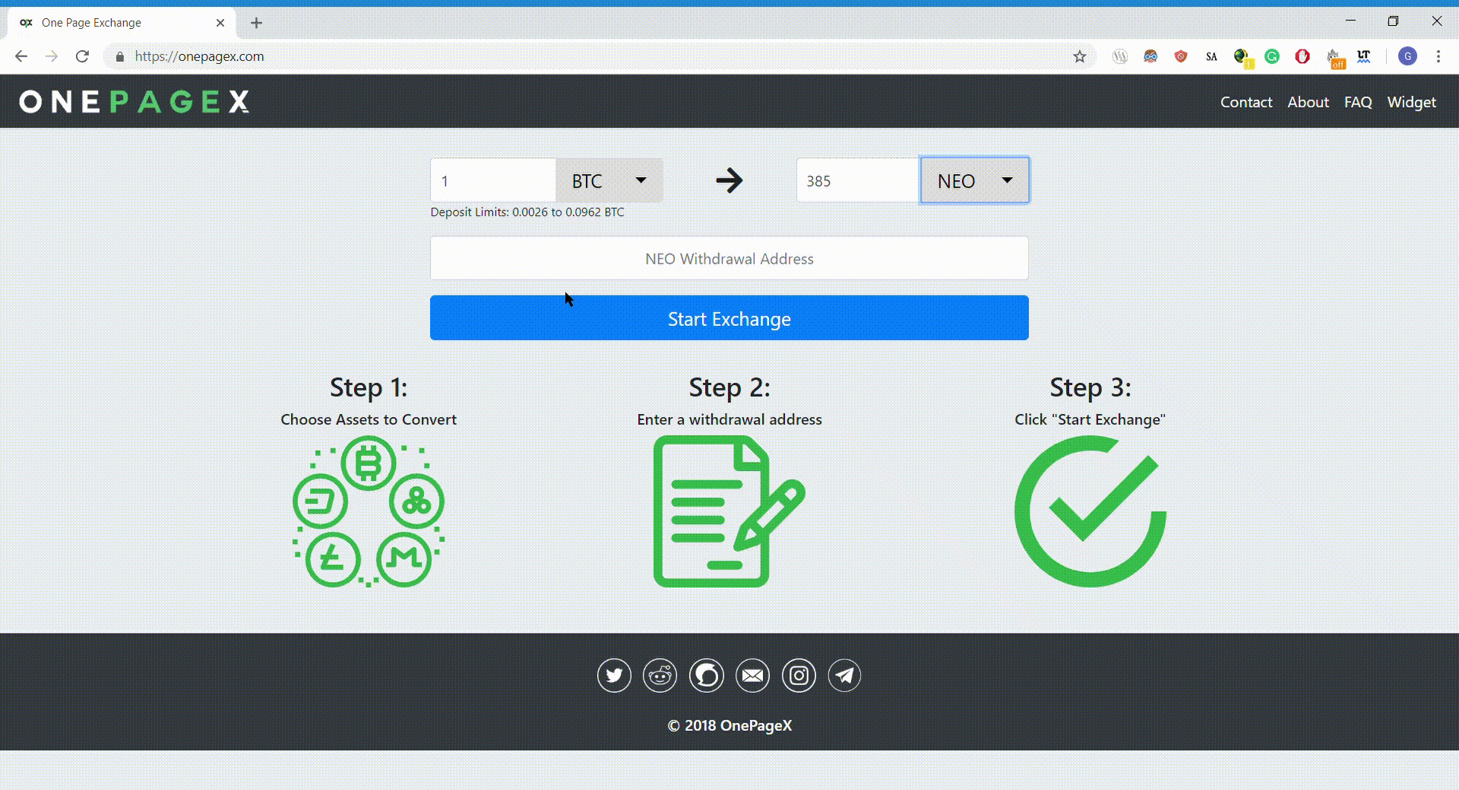
Task: Click the Step 1: heading
Action: tap(369, 387)
